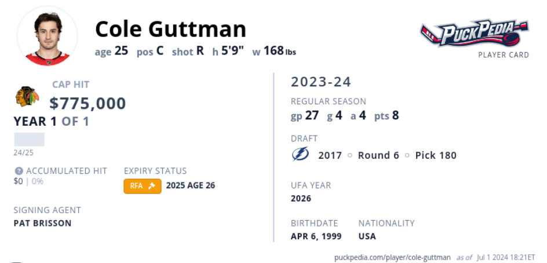
Task: Click the orange RFA expiry badge
Action: coord(143,186)
